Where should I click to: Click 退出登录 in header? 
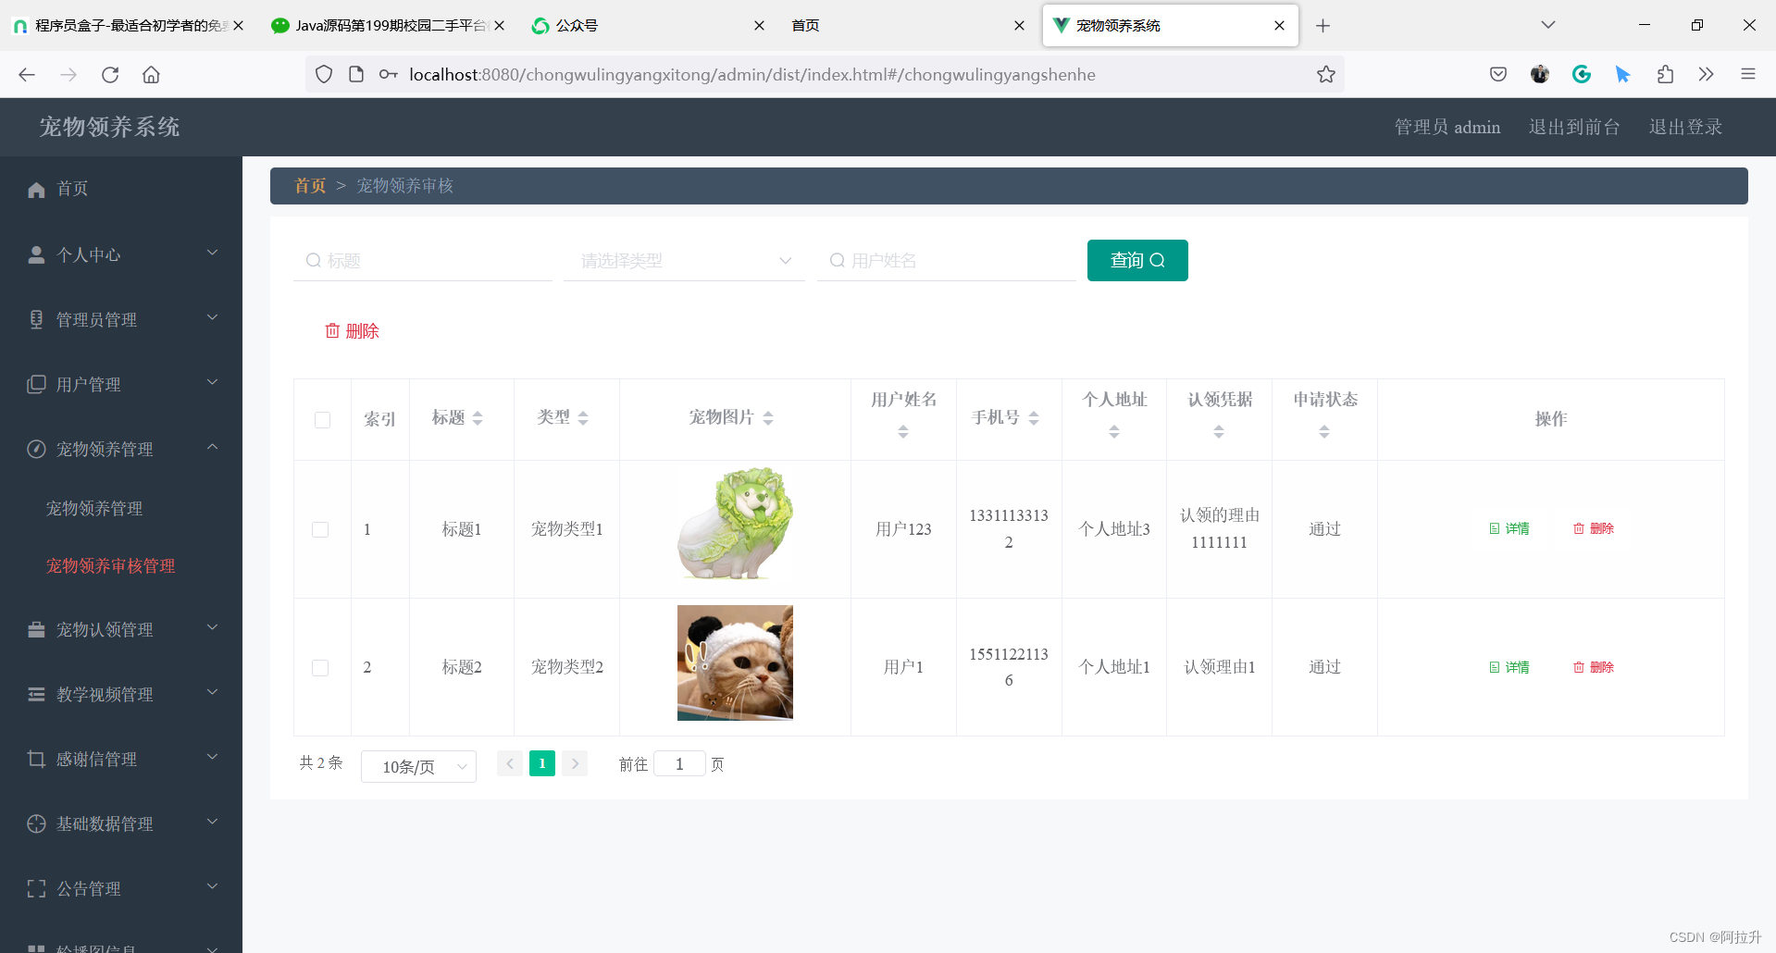pos(1685,128)
